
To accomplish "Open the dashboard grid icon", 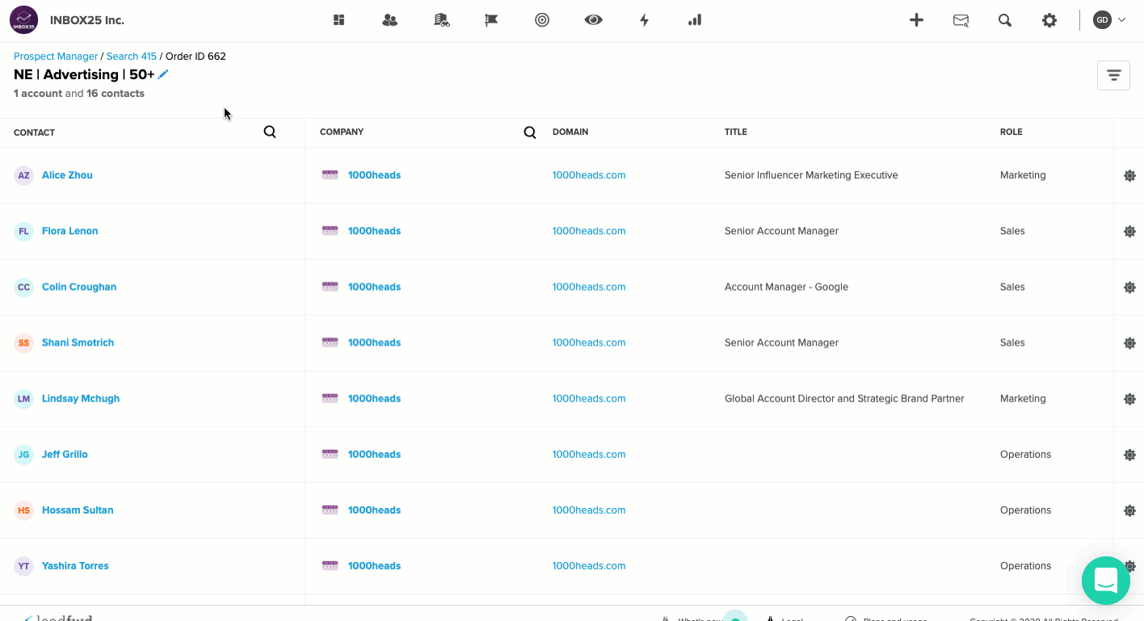I will [x=339, y=20].
